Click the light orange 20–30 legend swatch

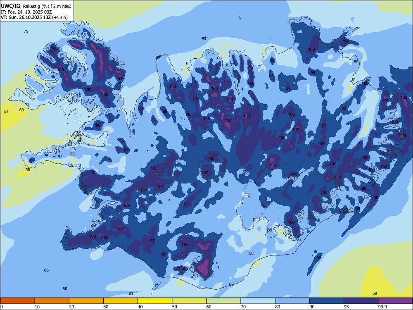pos(86,301)
